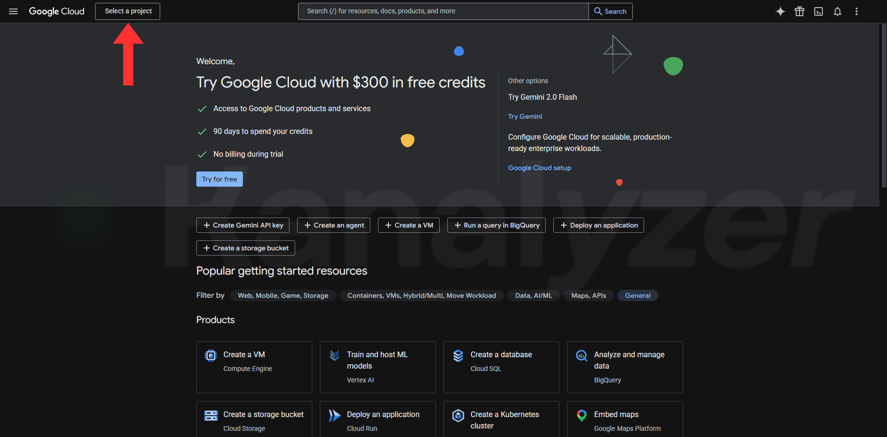This screenshot has height=437, width=887.
Task: Open Create a Kubernetes cluster card
Action: click(x=501, y=419)
